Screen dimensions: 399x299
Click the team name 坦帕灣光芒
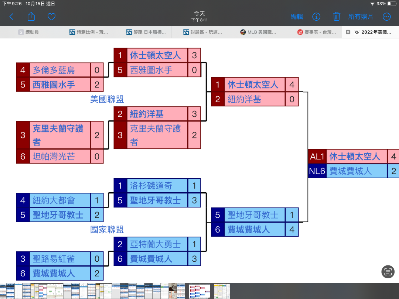pos(54,157)
